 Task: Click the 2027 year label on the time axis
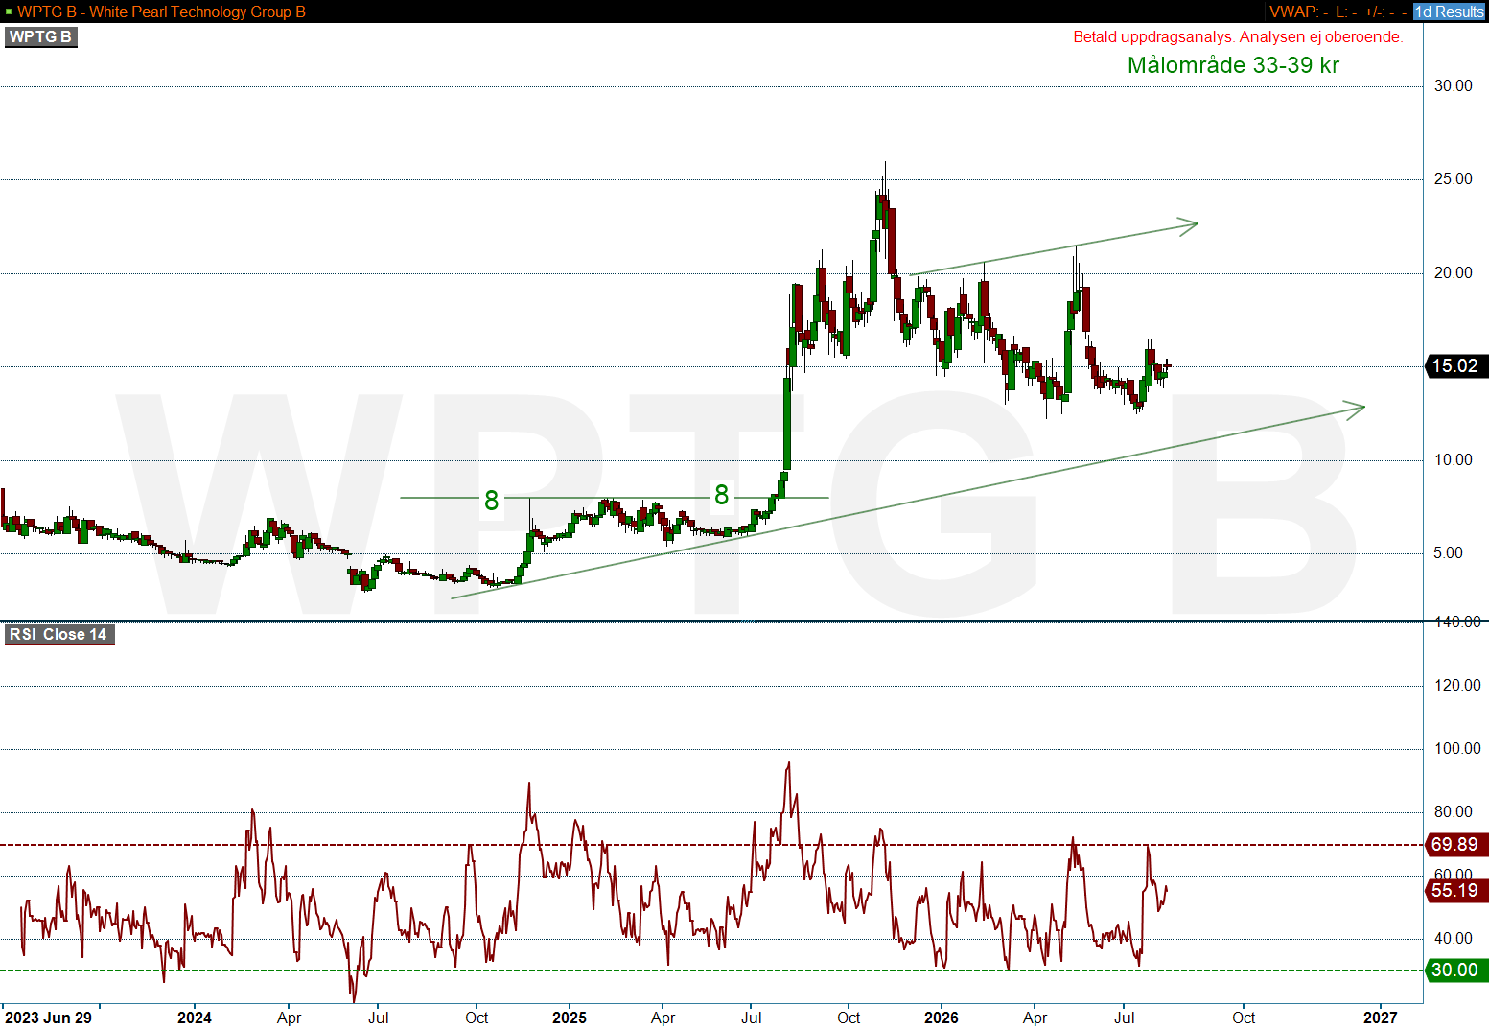[x=1381, y=1018]
